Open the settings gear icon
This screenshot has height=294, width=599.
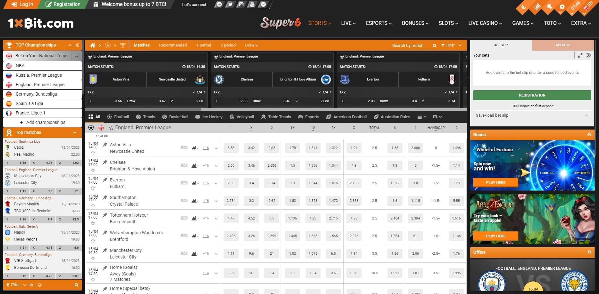click(x=562, y=7)
